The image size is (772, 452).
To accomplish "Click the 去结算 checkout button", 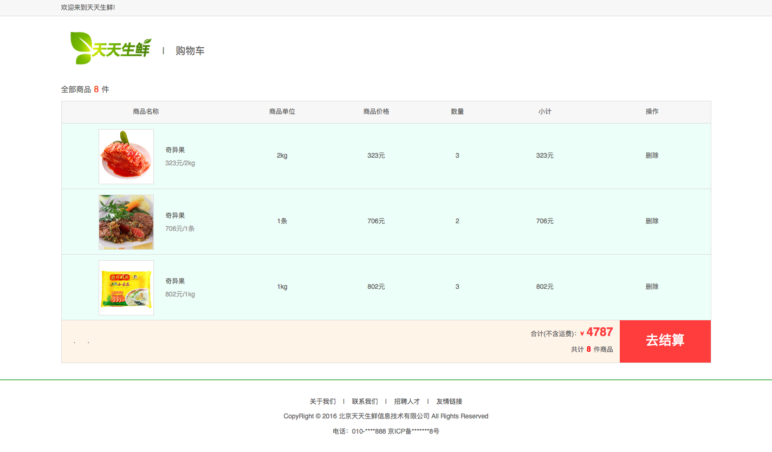I will 665,341.
